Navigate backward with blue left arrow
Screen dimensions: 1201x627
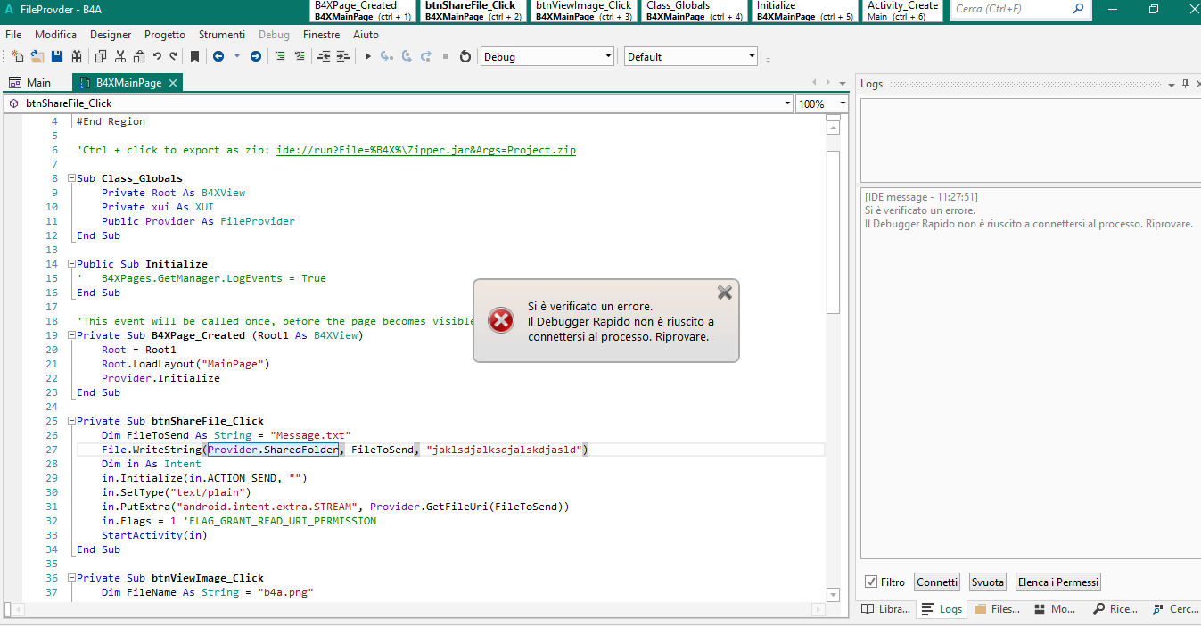tap(218, 56)
